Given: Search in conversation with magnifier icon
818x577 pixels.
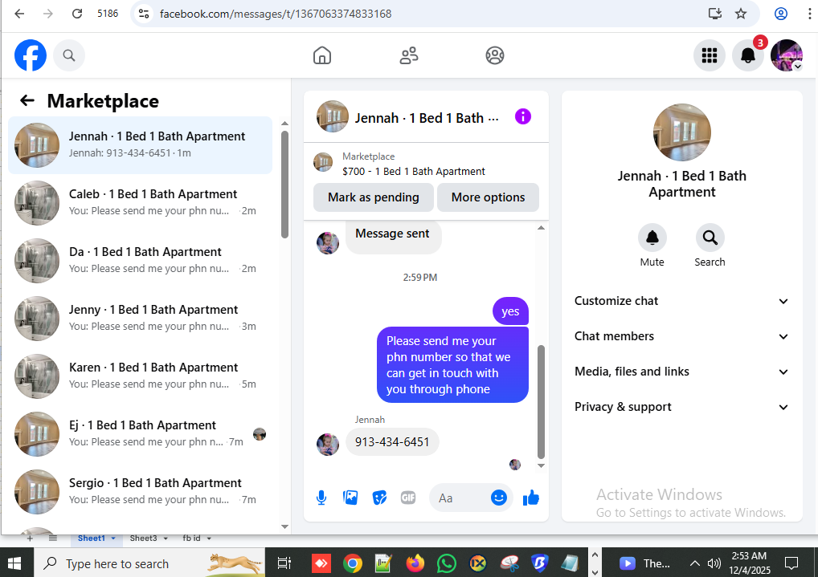Looking at the screenshot, I should pyautogui.click(x=710, y=238).
